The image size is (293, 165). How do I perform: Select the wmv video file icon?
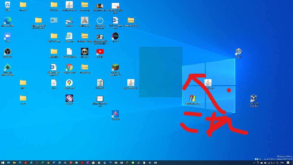pos(100,101)
